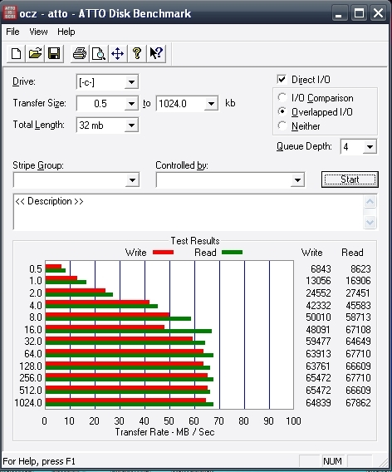The image size is (392, 472).
Task: Open Print Preview magnifier icon
Action: pos(98,54)
